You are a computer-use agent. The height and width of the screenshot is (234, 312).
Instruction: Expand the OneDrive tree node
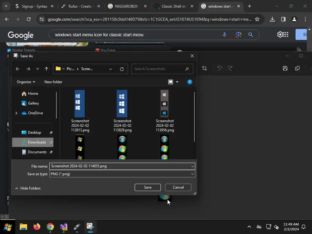point(16,113)
